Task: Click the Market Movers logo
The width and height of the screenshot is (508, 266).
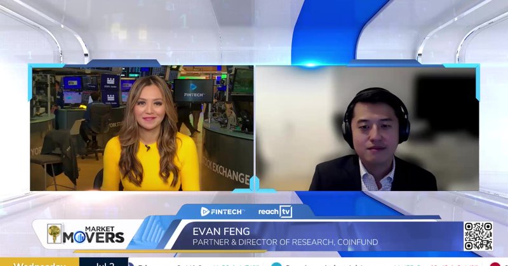Action: [86, 234]
